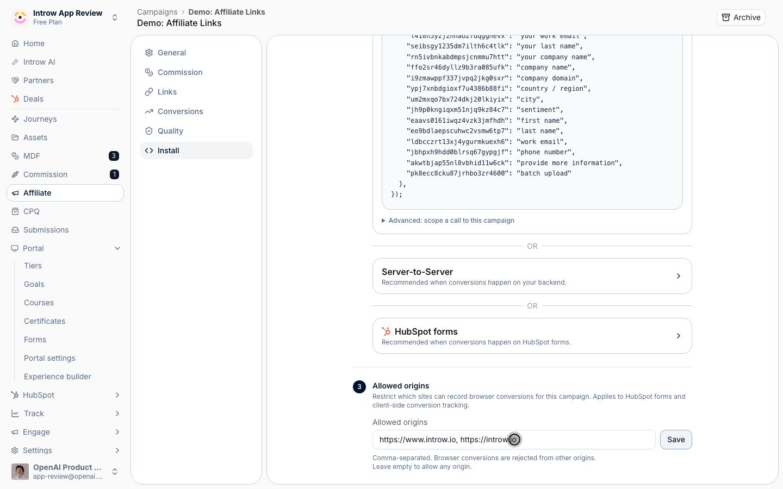Click the Submissions inbox icon

15,230
